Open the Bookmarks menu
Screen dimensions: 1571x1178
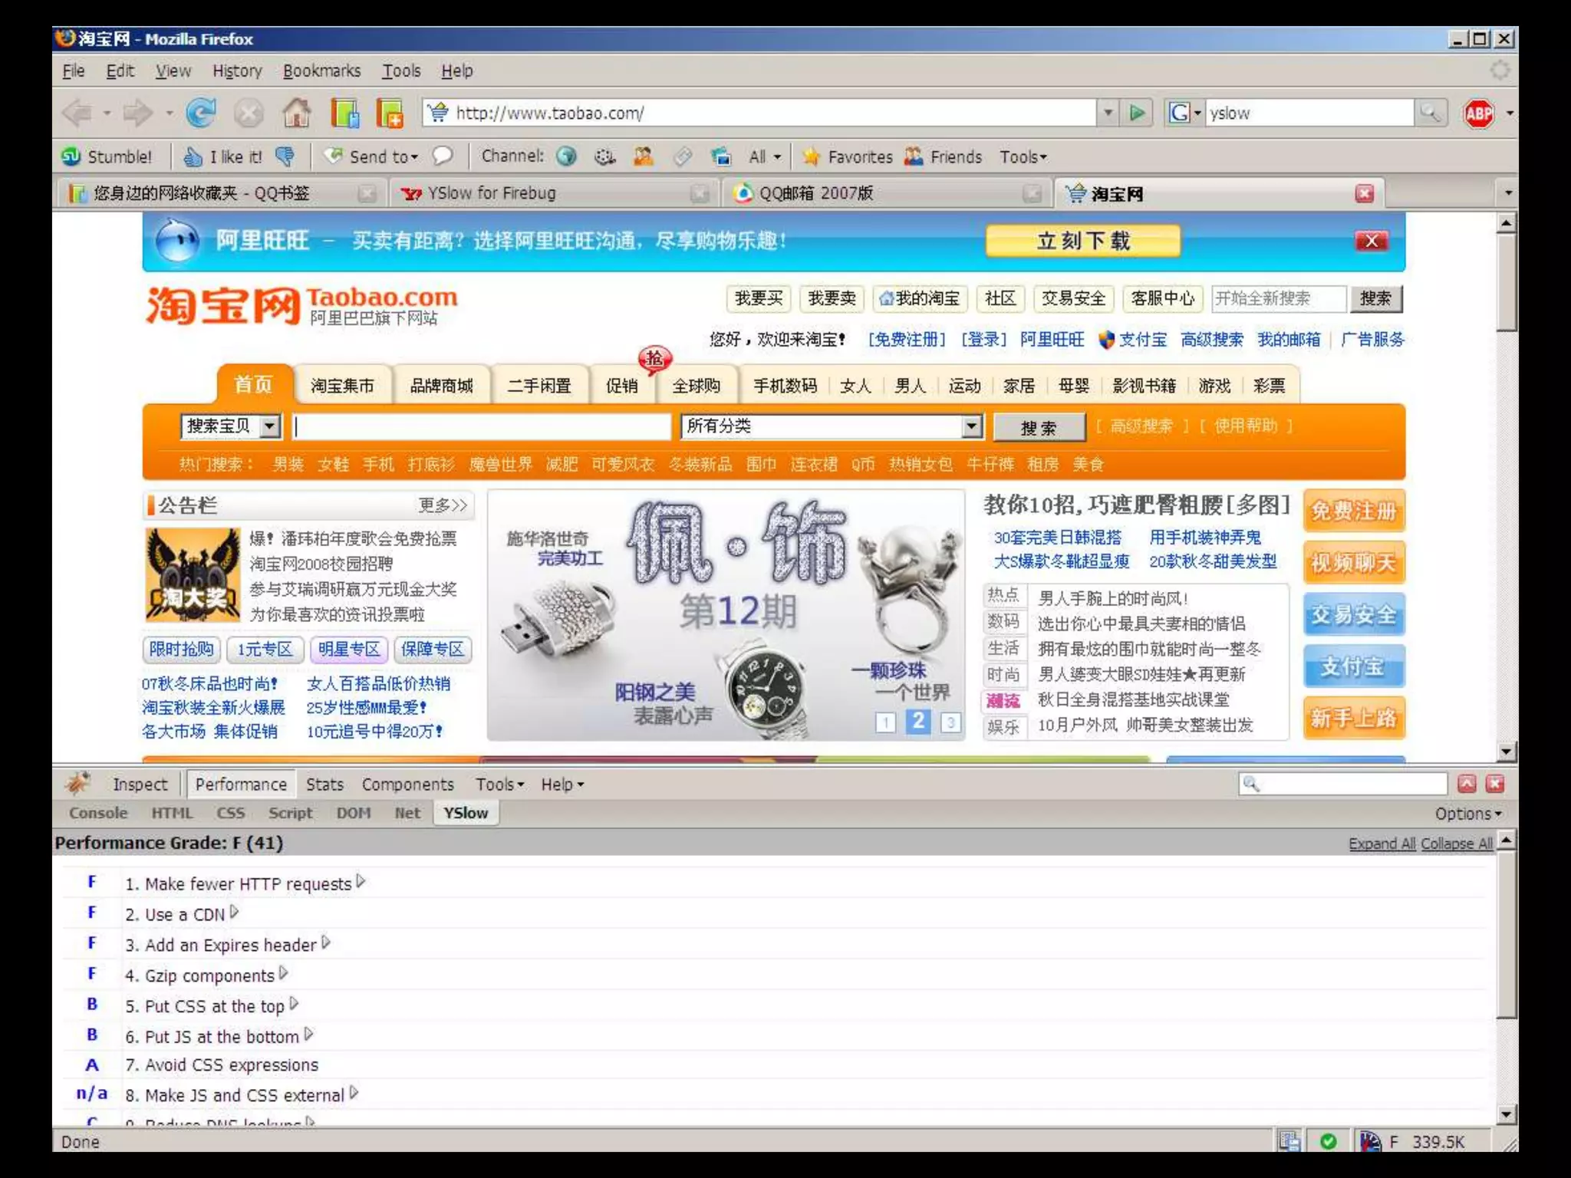(321, 71)
